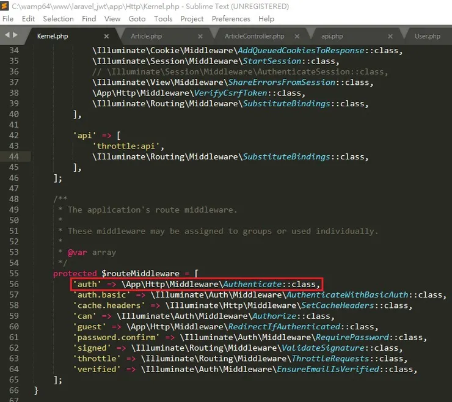Click SetCacheHeaders class name
452x402 pixels.
tap(338, 305)
